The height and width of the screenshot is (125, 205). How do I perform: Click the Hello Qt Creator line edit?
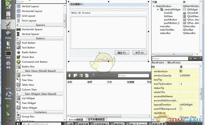click(109, 13)
